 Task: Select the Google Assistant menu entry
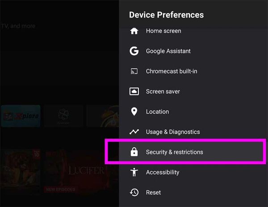[168, 51]
